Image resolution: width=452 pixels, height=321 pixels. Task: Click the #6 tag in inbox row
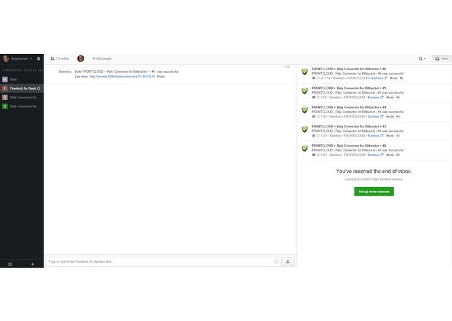(x=401, y=78)
